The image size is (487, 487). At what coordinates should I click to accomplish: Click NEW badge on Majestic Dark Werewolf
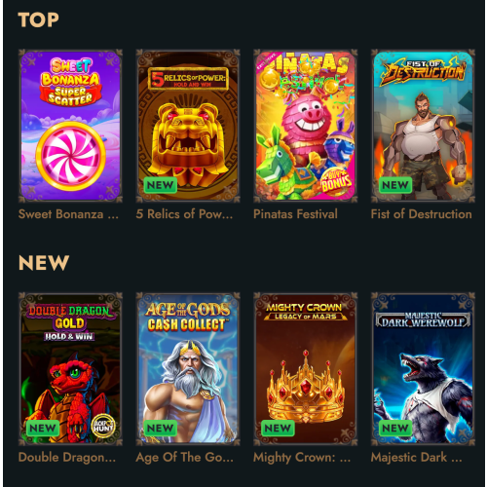click(x=395, y=429)
